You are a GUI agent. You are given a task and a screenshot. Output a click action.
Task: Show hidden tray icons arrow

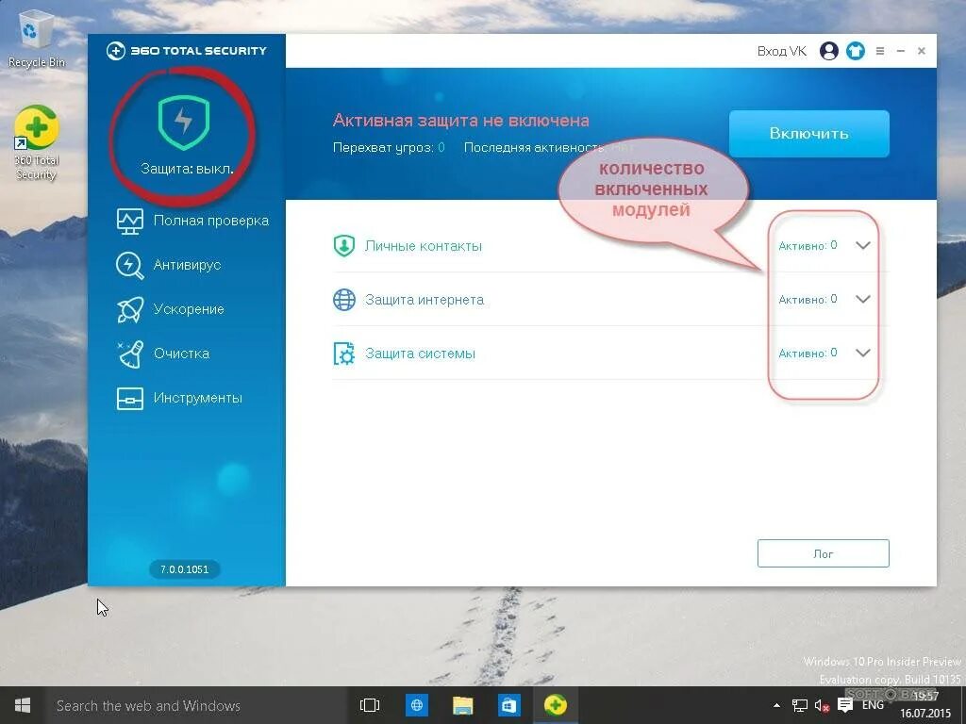(777, 705)
